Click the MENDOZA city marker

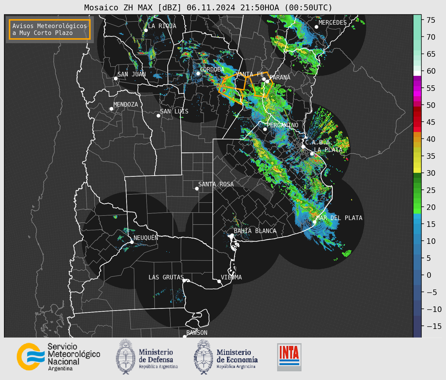[111, 109]
